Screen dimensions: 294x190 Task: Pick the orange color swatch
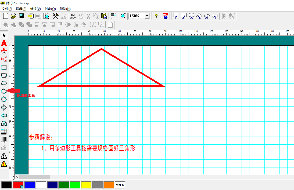click(x=109, y=185)
